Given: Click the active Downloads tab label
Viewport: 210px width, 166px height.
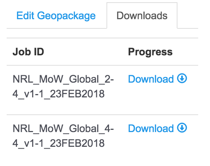Looking at the screenshot, I should [142, 15].
